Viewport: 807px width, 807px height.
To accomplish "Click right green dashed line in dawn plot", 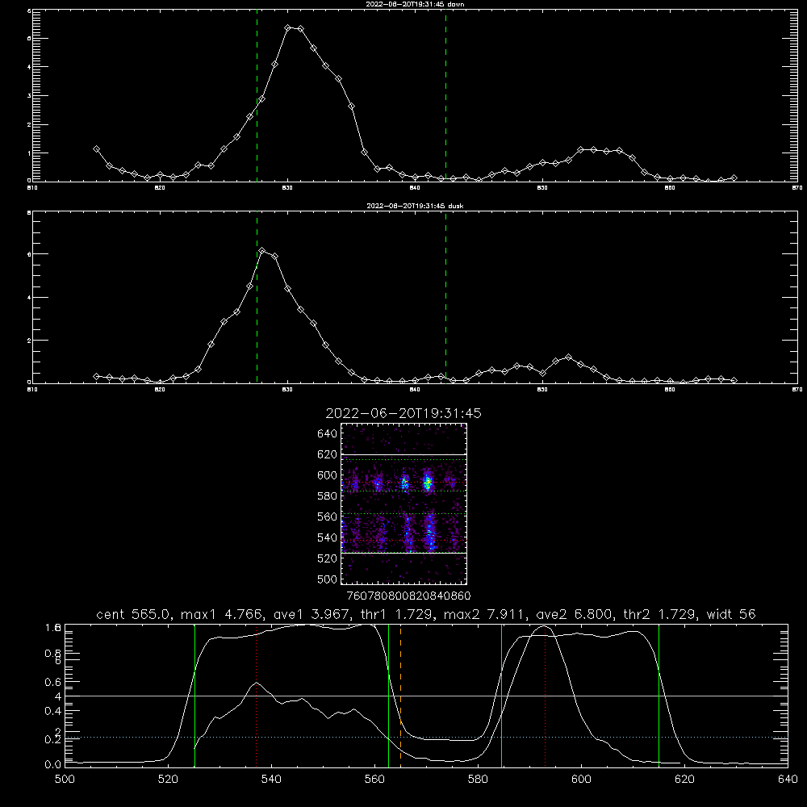I will [x=445, y=98].
